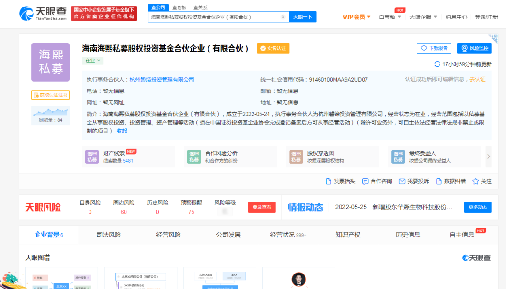Viewport: 506px width, 289px height.
Task: Click the red 官方备案企业征信机构 banner
Action: [104, 14]
